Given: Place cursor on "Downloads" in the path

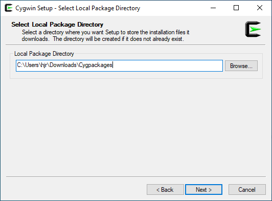Looking at the screenshot, I should [63, 65].
